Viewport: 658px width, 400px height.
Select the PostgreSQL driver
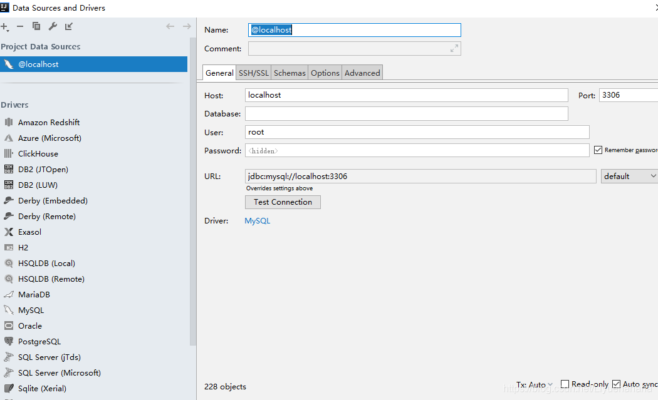(39, 341)
